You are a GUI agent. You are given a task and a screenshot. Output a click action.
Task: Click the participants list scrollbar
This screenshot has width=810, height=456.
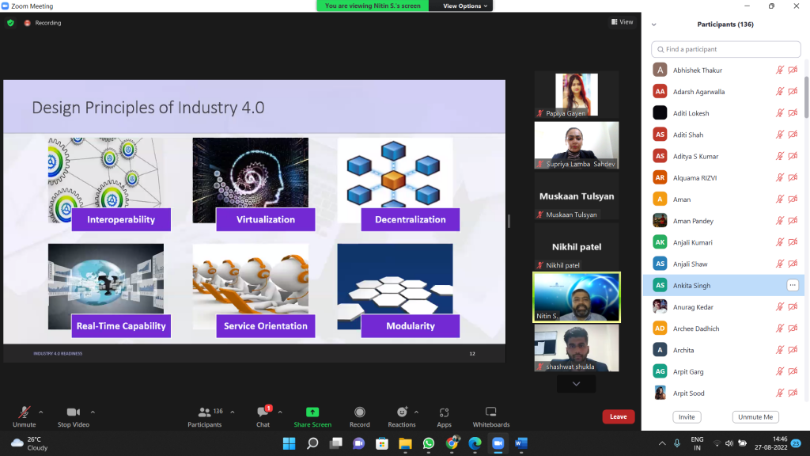click(806, 97)
